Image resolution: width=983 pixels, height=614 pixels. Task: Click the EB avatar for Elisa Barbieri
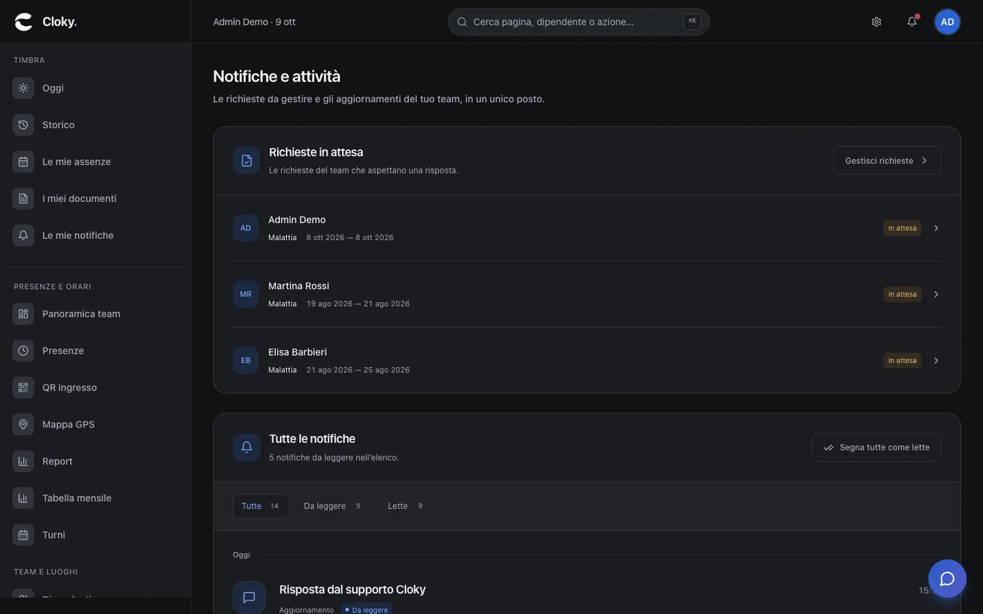tap(246, 360)
